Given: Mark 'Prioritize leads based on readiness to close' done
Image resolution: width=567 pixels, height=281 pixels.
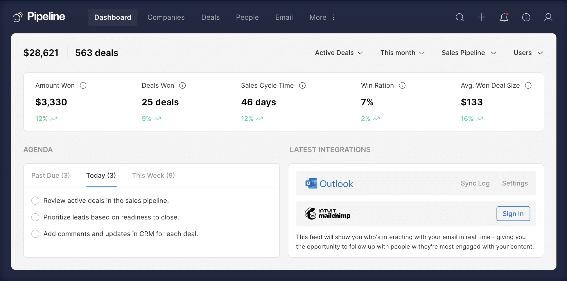Looking at the screenshot, I should coord(35,217).
